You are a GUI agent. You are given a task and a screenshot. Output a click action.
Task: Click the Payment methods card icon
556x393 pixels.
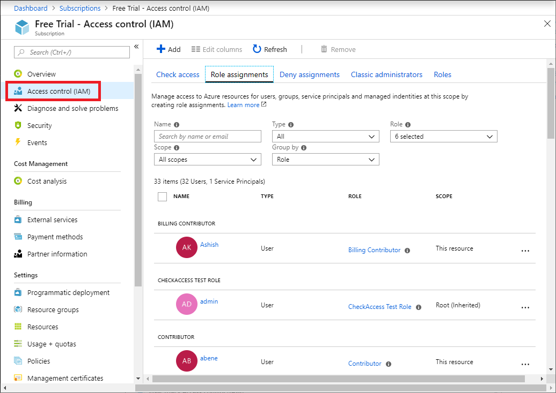click(x=18, y=236)
